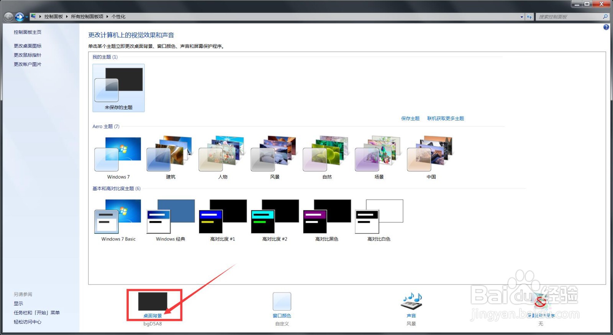Open the 显示 link under 另请参阅
The width and height of the screenshot is (613, 335).
pos(18,304)
